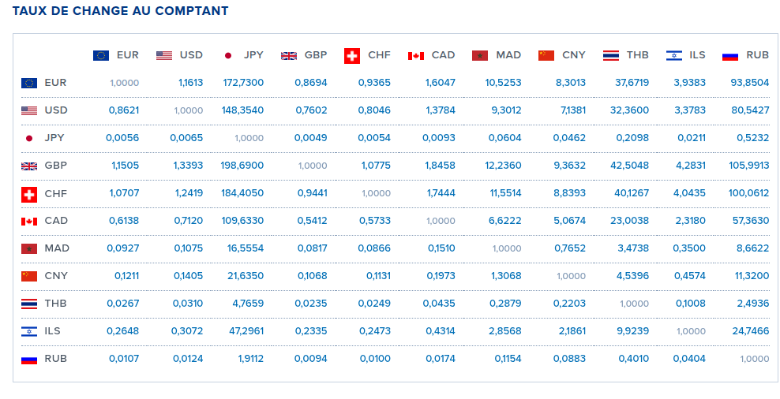The image size is (780, 399).
Task: Open CAD to MAD rate 6,6222
Action: (505, 221)
